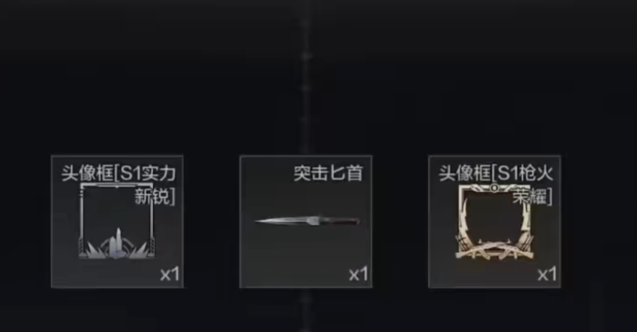Viewport: 637px width, 332px height.
Task: Select the S1实力新锐 avatar frame reward card
Action: tap(117, 221)
